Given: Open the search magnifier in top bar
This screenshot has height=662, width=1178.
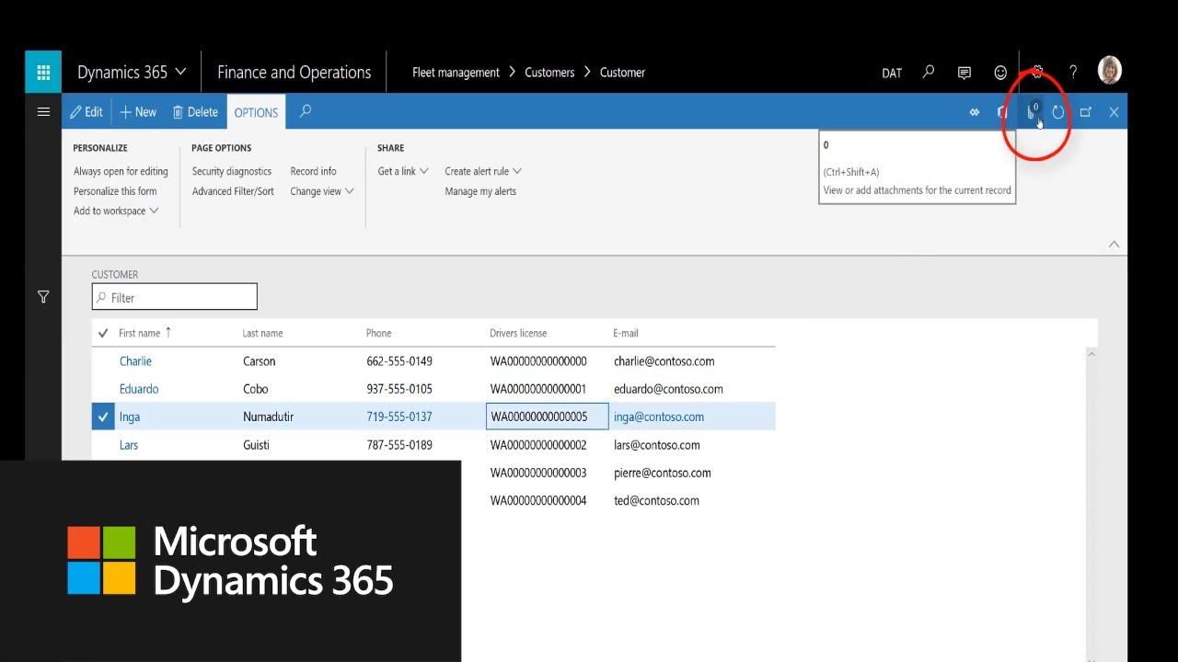Looking at the screenshot, I should point(929,72).
